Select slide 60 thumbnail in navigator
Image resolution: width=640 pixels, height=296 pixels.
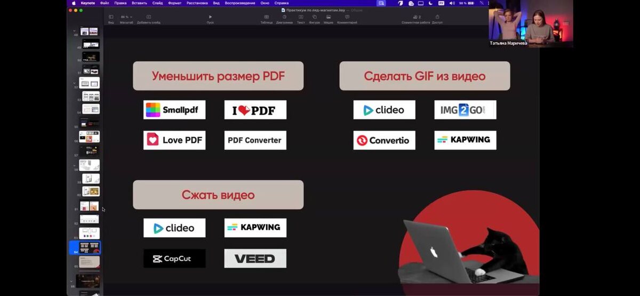[x=91, y=191]
